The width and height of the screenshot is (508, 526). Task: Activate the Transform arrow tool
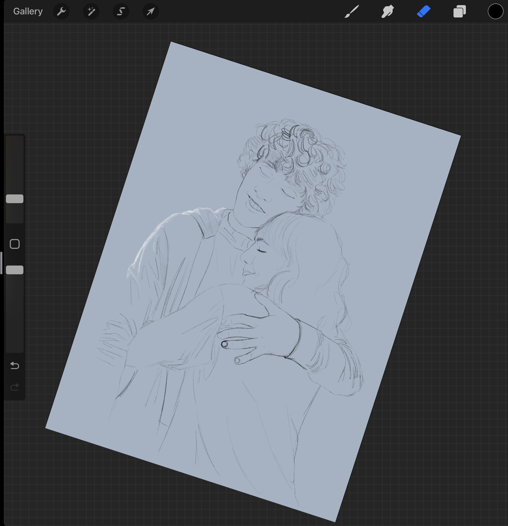[151, 11]
